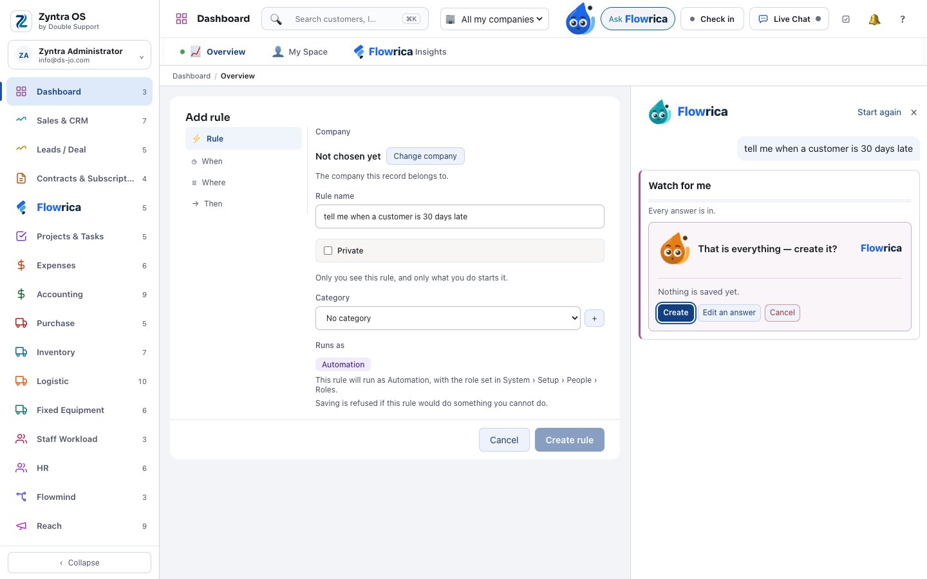This screenshot has width=927, height=579.
Task: Switch to the My Space tab
Action: 300,51
